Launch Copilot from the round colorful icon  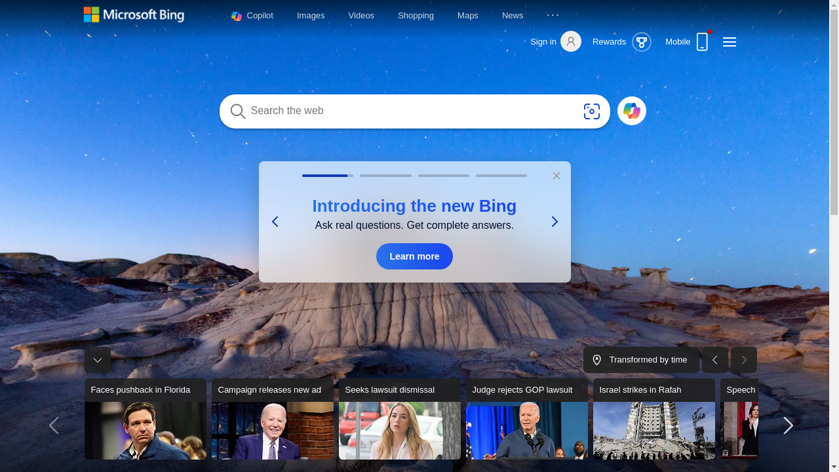(631, 111)
